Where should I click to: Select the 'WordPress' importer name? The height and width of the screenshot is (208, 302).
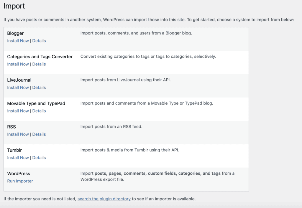click(x=19, y=174)
